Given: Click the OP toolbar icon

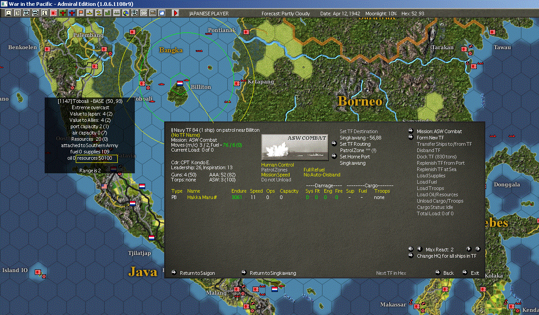Looking at the screenshot, I should 144,13.
